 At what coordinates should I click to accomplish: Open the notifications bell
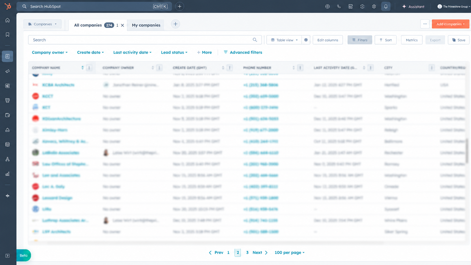(386, 6)
